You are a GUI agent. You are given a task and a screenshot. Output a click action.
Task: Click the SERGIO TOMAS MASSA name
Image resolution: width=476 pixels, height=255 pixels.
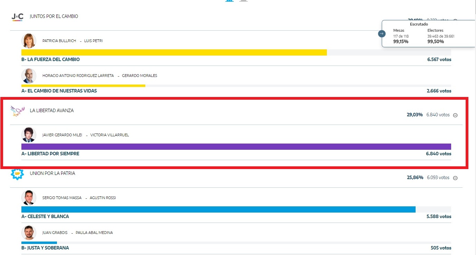(62, 198)
